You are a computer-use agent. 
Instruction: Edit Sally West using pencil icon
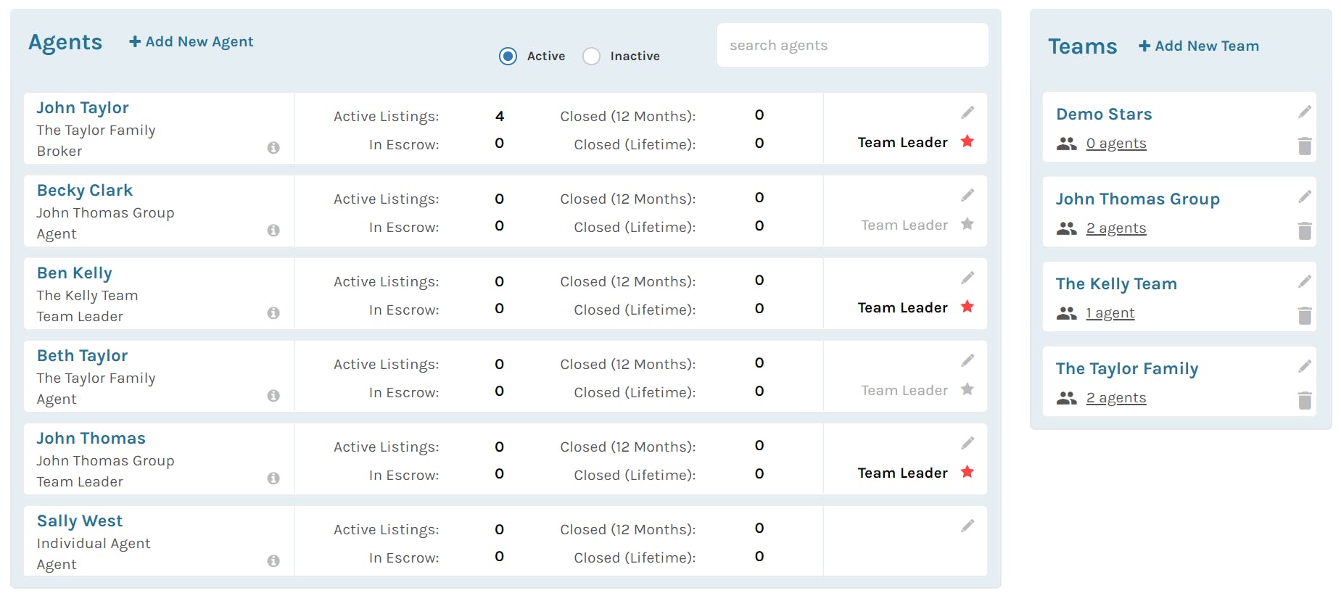pos(967,526)
